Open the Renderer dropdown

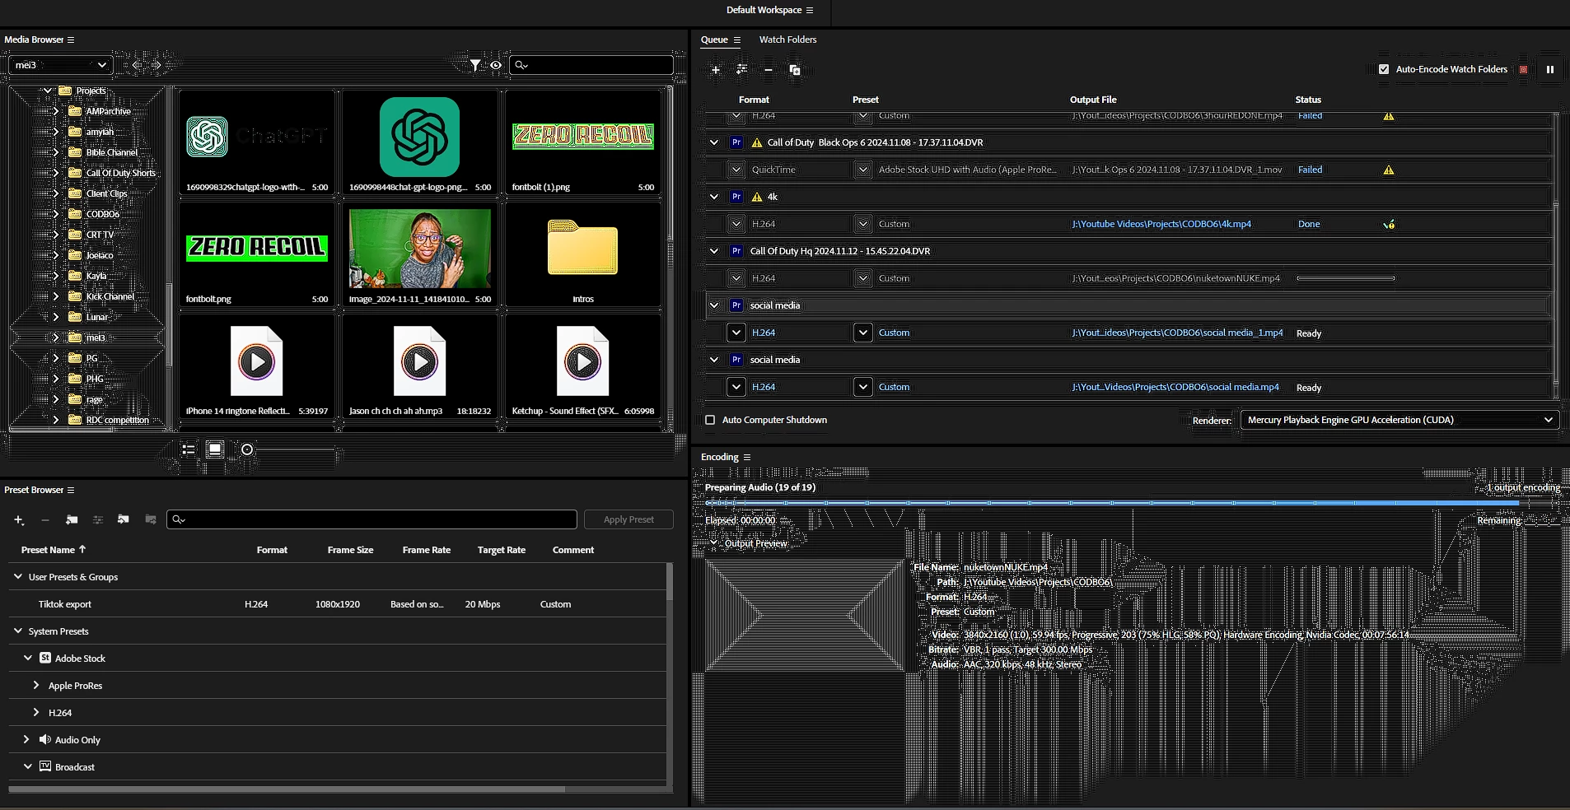point(1399,420)
